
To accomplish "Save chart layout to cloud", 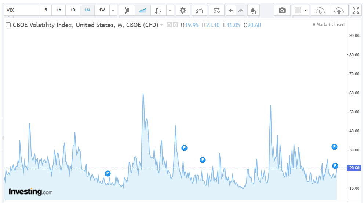I will [x=339, y=10].
